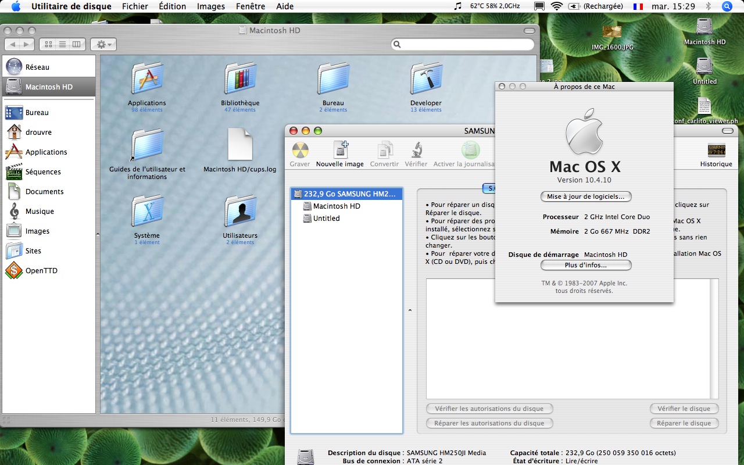The height and width of the screenshot is (465, 744).
Task: Select Macintosh HD desktop drive icon
Action: click(x=704, y=27)
